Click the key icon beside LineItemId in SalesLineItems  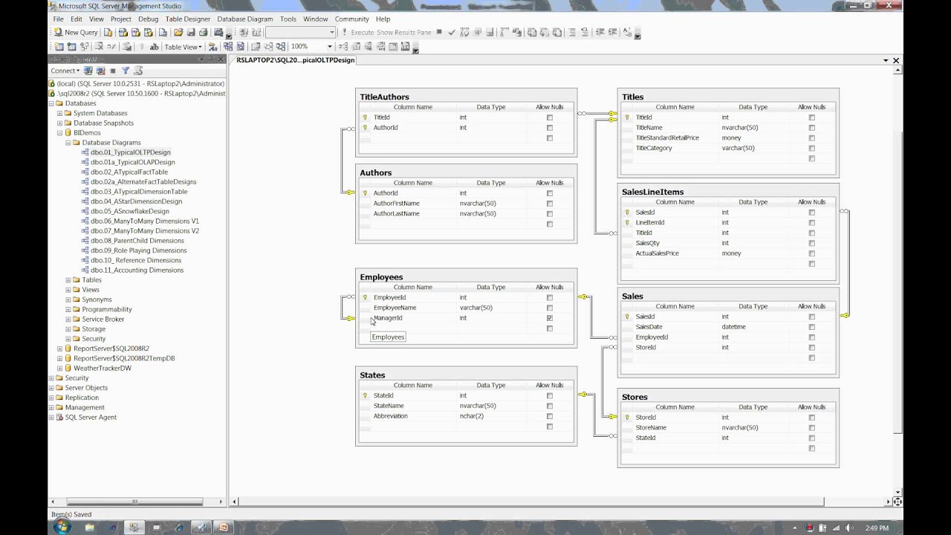627,223
